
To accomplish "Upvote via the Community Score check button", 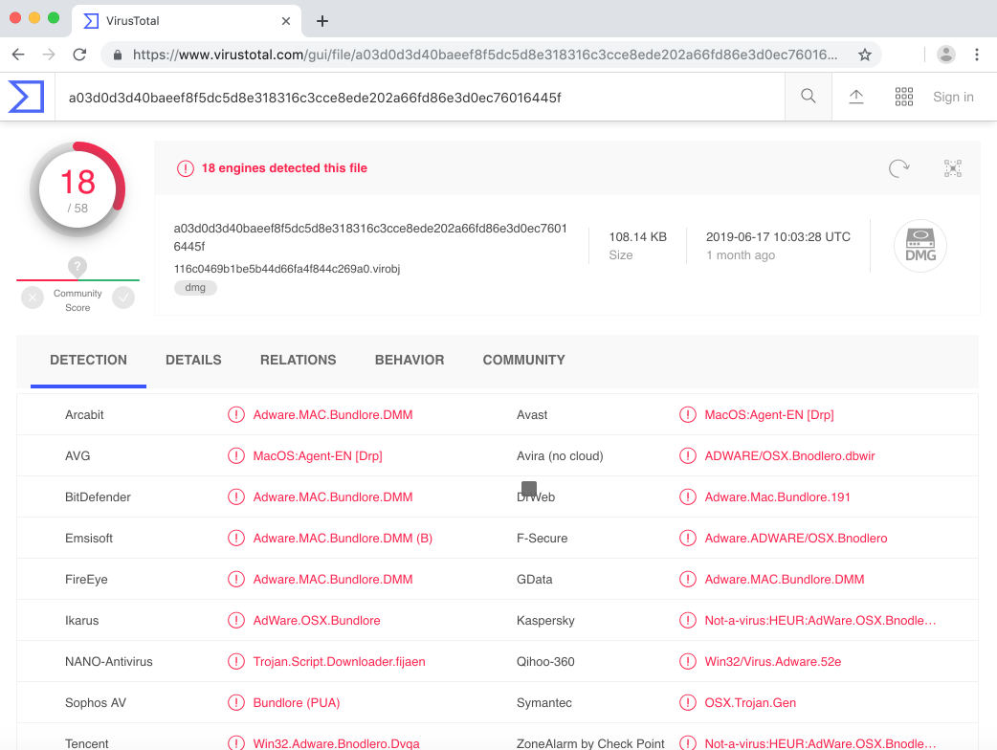I will coord(123,298).
